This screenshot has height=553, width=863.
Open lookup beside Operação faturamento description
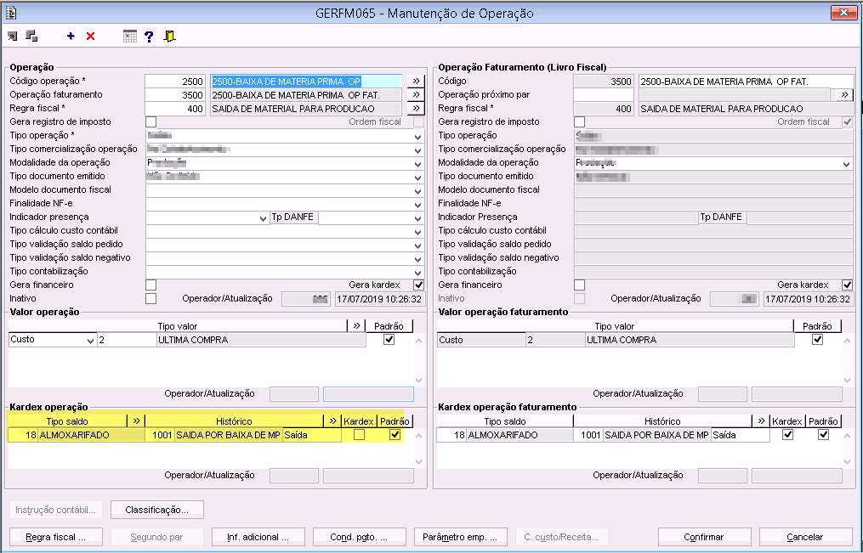tap(416, 94)
